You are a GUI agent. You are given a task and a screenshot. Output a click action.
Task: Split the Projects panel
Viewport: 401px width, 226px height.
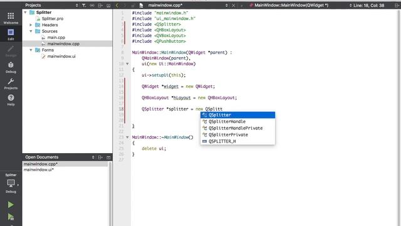[100, 5]
